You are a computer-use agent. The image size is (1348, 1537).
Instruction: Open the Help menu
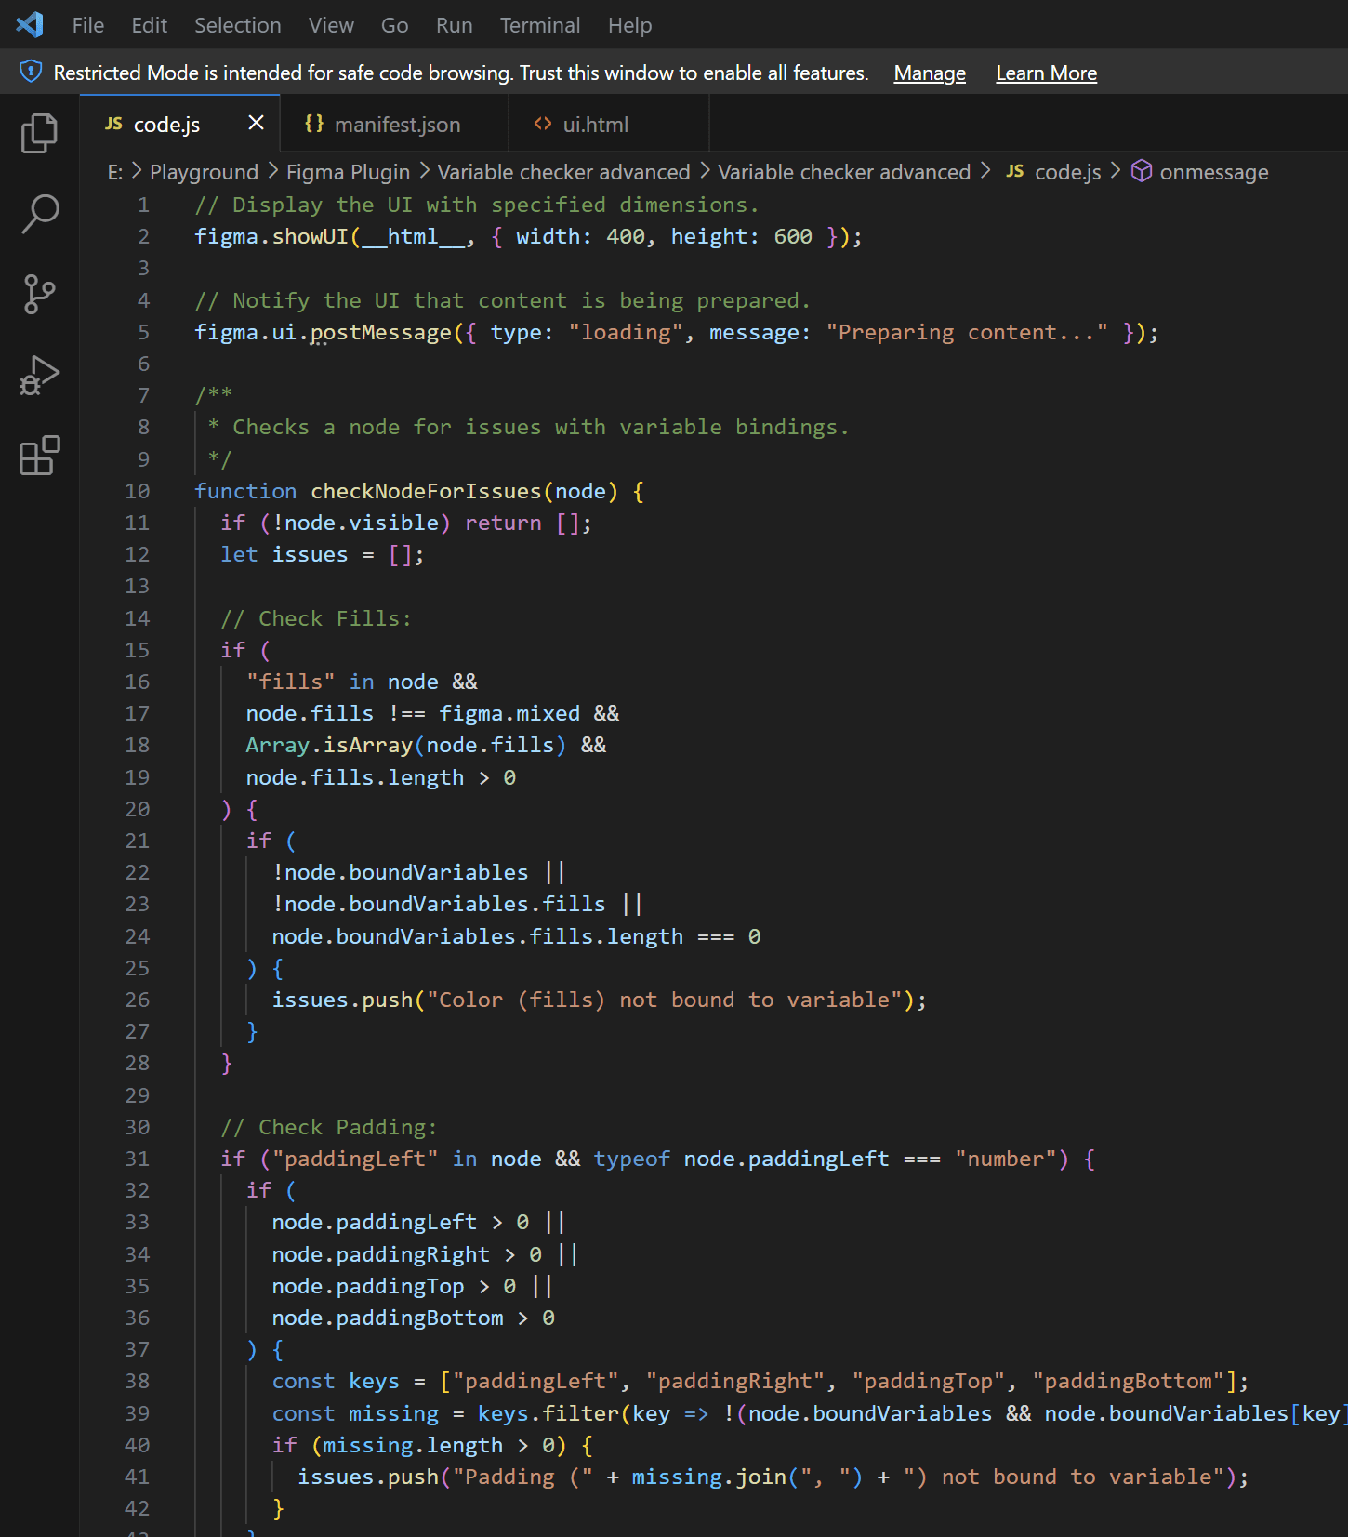(629, 25)
